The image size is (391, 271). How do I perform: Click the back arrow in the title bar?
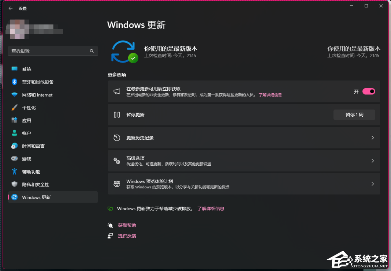pos(11,8)
